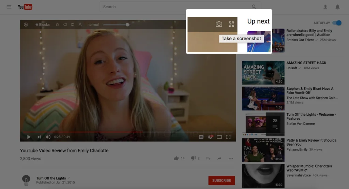This screenshot has height=189, width=349.
Task: Click the 0:28 / 0:49 time display
Action: (x=62, y=137)
